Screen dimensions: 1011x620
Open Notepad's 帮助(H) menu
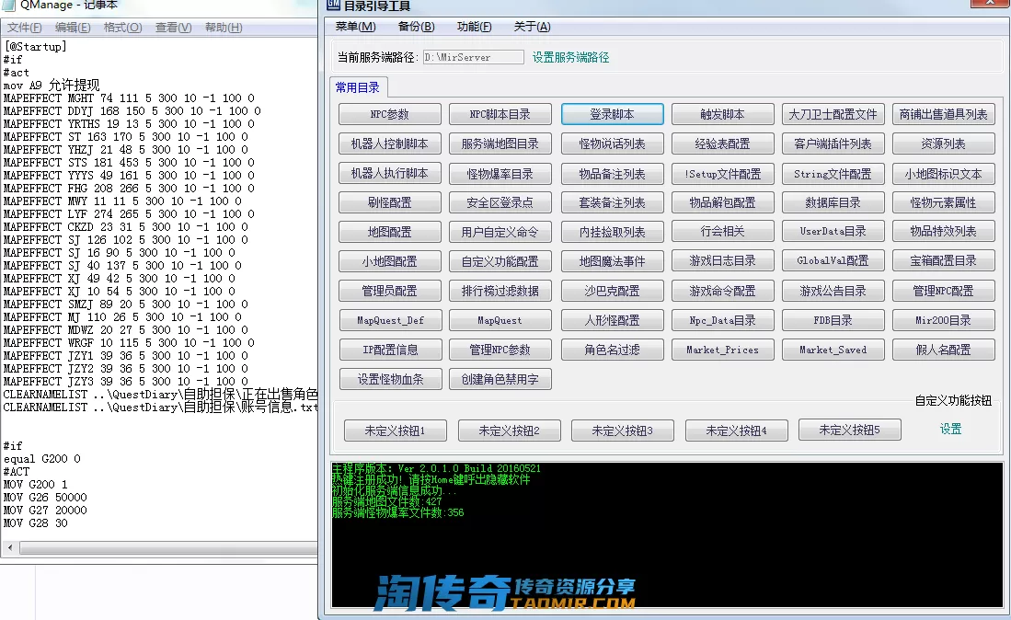click(224, 27)
